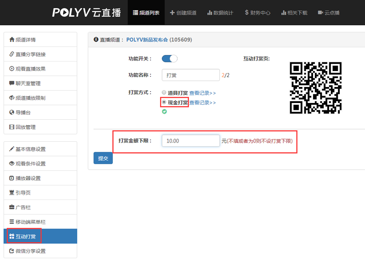Open 微信分享设置 in the sidebar
The width and height of the screenshot is (365, 261).
coord(31,251)
